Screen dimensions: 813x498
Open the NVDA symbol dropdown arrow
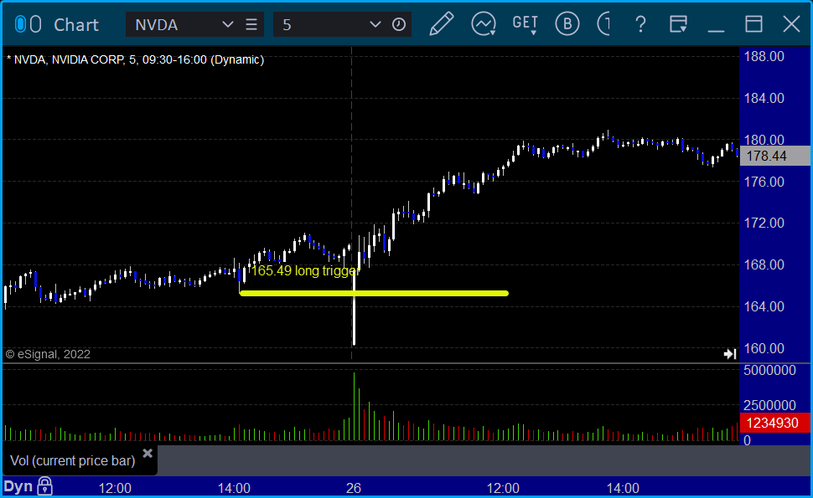227,24
